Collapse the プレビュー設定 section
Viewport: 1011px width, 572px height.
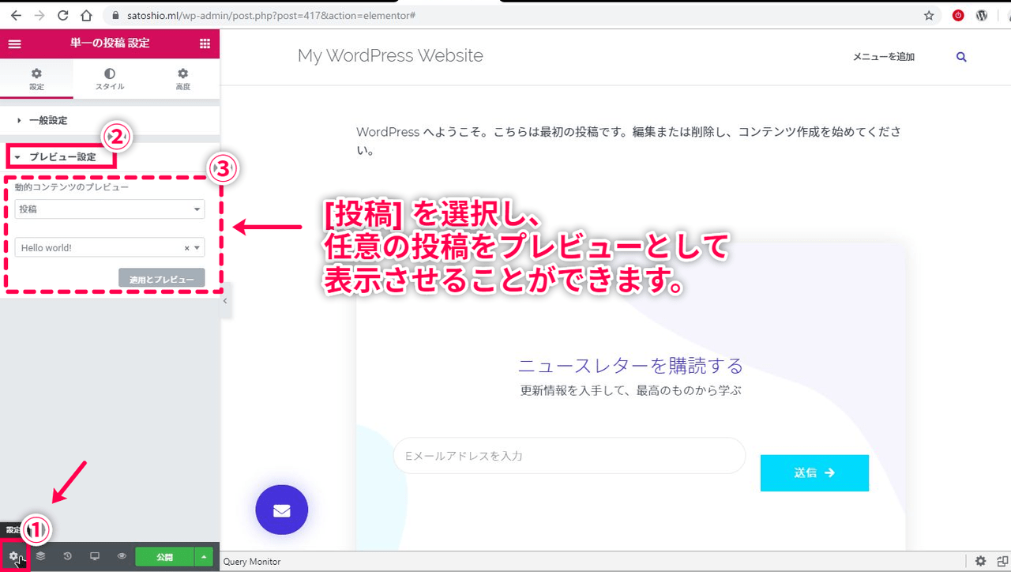click(x=62, y=156)
